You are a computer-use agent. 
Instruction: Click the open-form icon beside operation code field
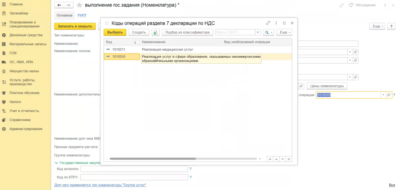[x=389, y=95]
